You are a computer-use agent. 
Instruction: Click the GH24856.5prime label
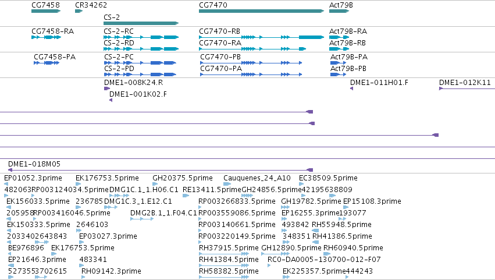pos(272,190)
